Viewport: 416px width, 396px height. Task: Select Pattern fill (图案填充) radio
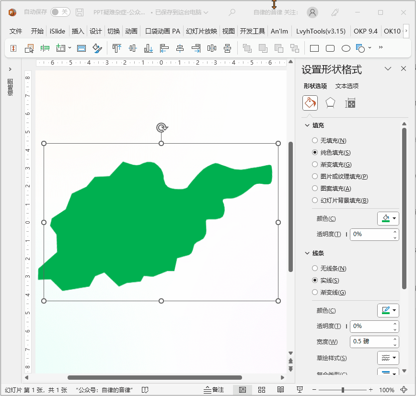(315, 188)
